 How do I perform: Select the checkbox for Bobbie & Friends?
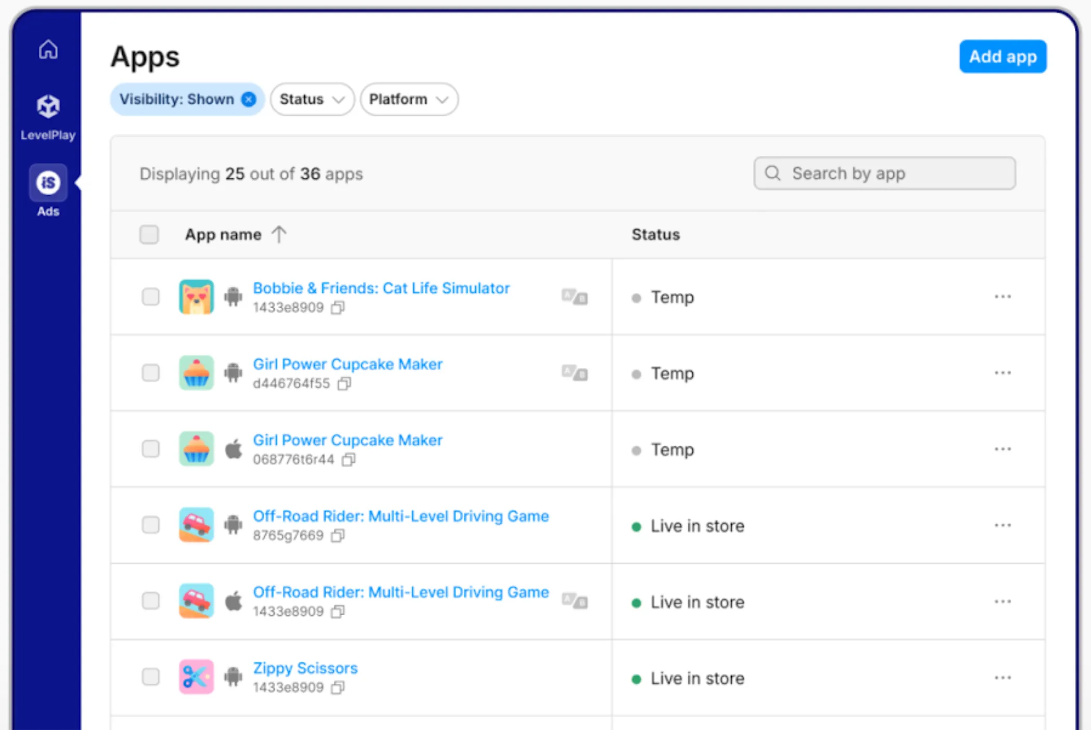pyautogui.click(x=150, y=297)
